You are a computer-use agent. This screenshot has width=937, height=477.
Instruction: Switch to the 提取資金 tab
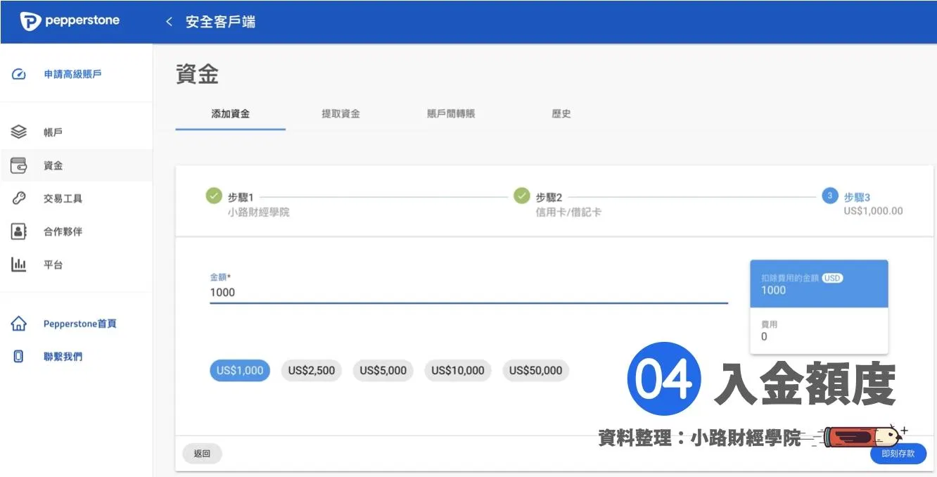pyautogui.click(x=341, y=113)
